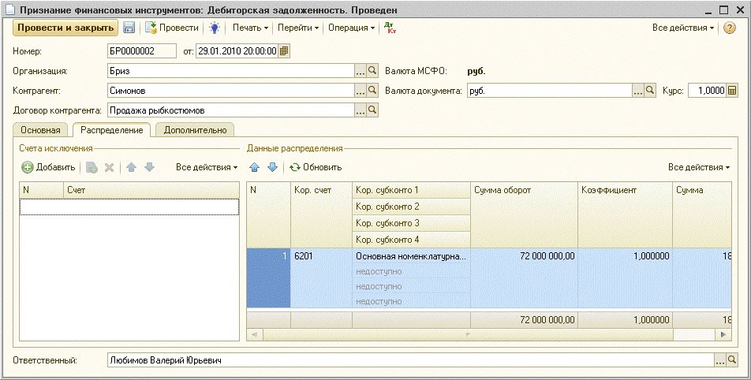Switch to the Основная tab
This screenshot has height=380, width=751.
(41, 130)
